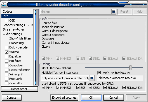Click the Dolby decoder label
This screenshot has height=102, width=148.
[19, 47]
